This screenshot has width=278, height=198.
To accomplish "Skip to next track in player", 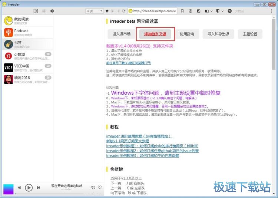I will click(x=38, y=188).
